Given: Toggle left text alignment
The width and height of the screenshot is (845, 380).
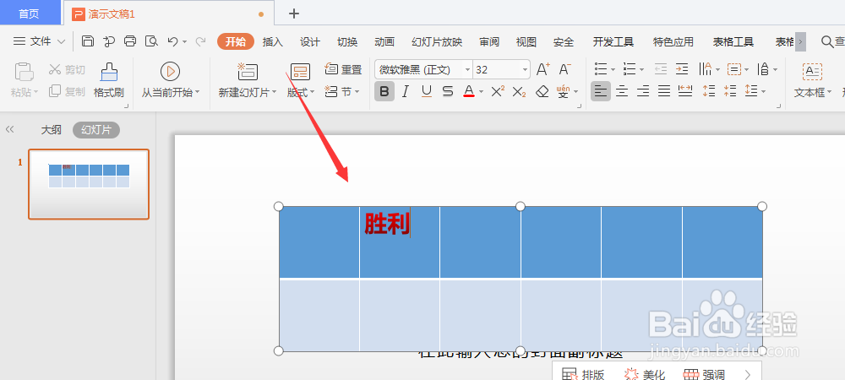Looking at the screenshot, I should (601, 91).
